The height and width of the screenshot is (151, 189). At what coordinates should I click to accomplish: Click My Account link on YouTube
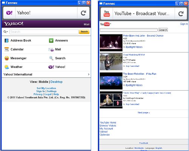[106, 129]
